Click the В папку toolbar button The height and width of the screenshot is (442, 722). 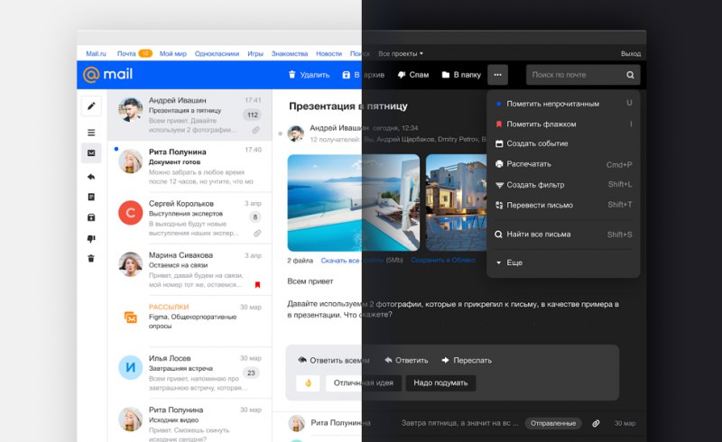click(x=461, y=75)
